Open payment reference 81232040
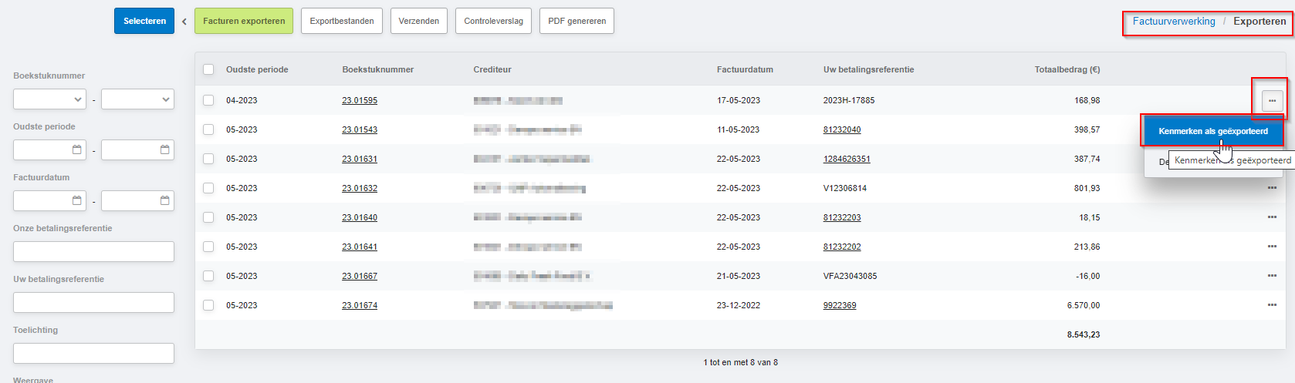Screen dimensions: 1295x383 (842, 129)
